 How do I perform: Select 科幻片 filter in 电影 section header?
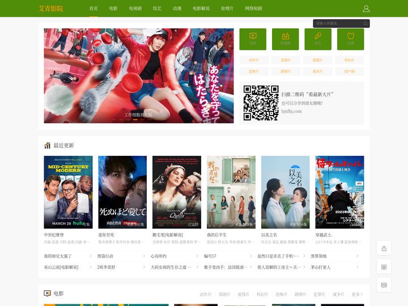[x=262, y=294]
